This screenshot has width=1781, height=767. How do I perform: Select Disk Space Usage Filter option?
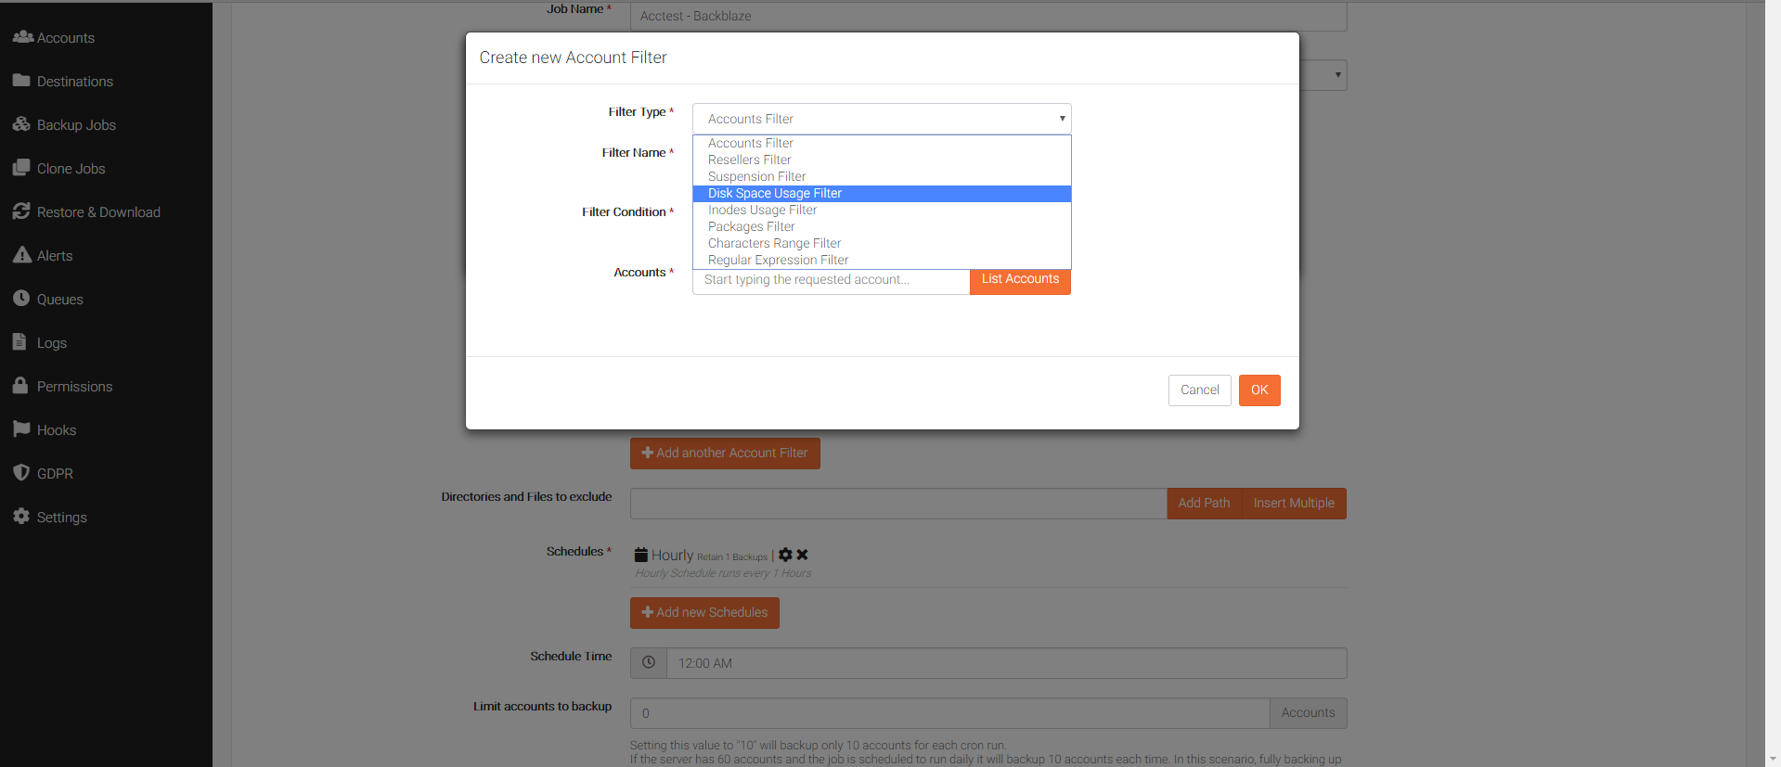click(x=882, y=194)
